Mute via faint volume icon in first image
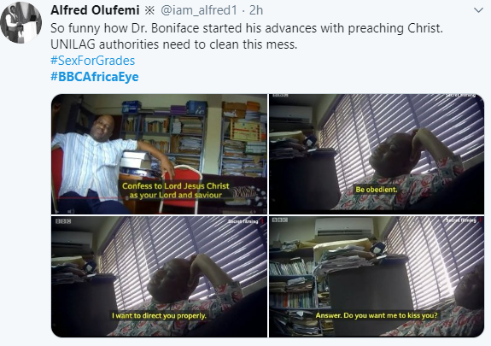 72,211
